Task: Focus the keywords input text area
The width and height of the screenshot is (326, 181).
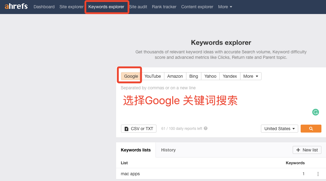Action: [221, 102]
